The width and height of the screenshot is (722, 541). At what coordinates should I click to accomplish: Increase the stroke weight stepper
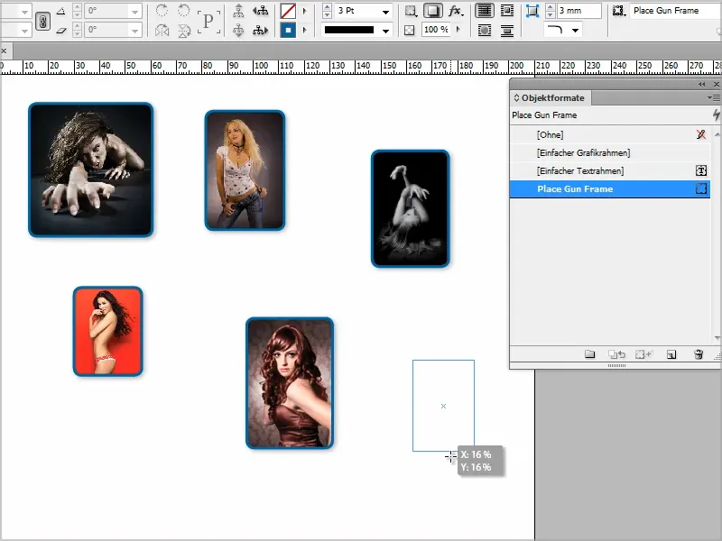pyautogui.click(x=327, y=7)
